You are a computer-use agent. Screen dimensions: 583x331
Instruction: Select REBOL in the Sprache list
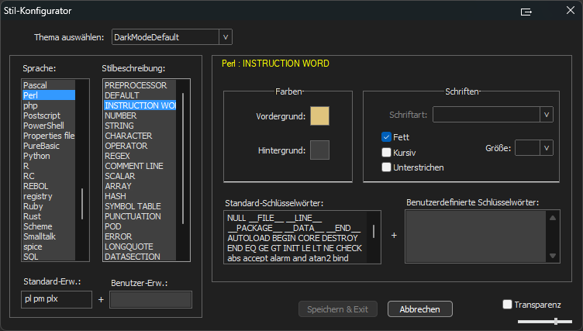[x=49, y=186]
